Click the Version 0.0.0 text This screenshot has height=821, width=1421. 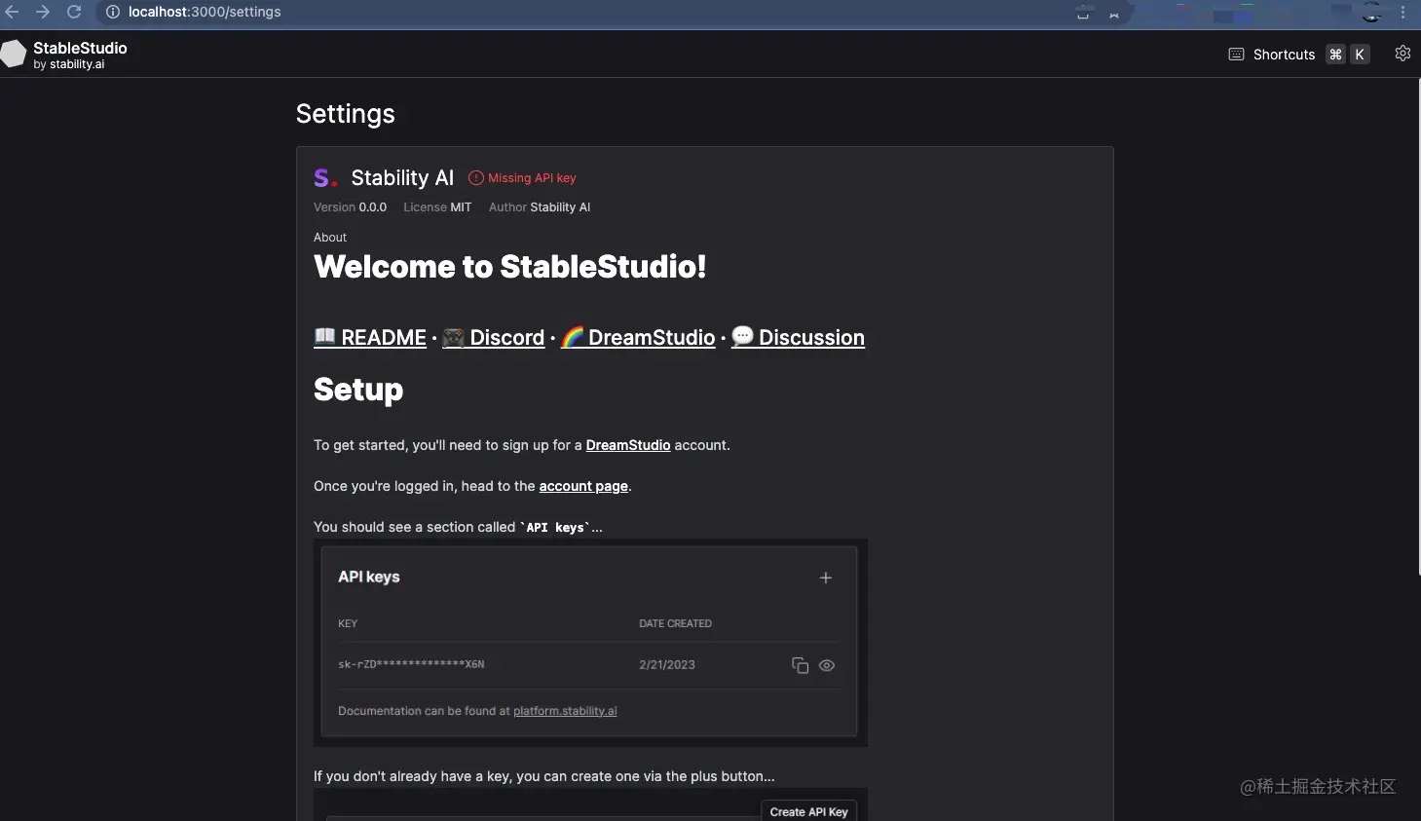[x=350, y=207]
